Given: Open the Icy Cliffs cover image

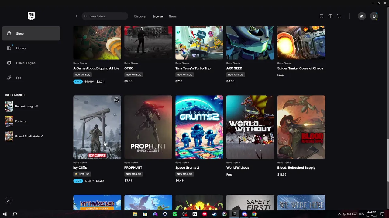Looking at the screenshot, I should tap(97, 127).
